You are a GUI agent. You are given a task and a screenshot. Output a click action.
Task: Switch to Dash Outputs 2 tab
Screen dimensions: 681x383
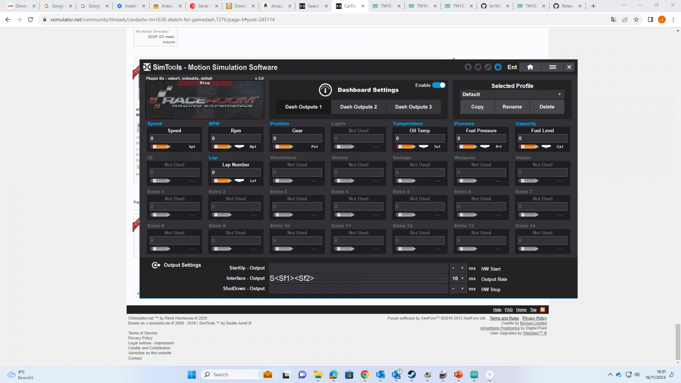click(x=358, y=107)
